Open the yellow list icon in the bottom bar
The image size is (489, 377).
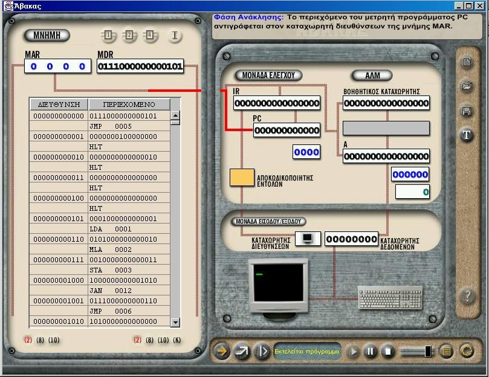447,352
